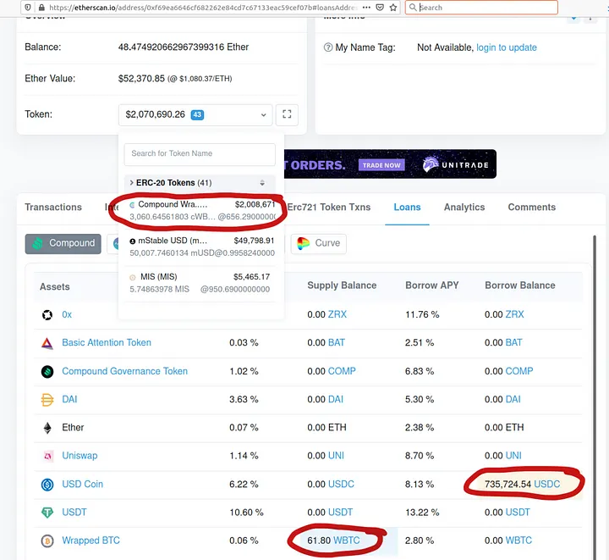
Task: Select the Curve protocol button
Action: (x=318, y=243)
